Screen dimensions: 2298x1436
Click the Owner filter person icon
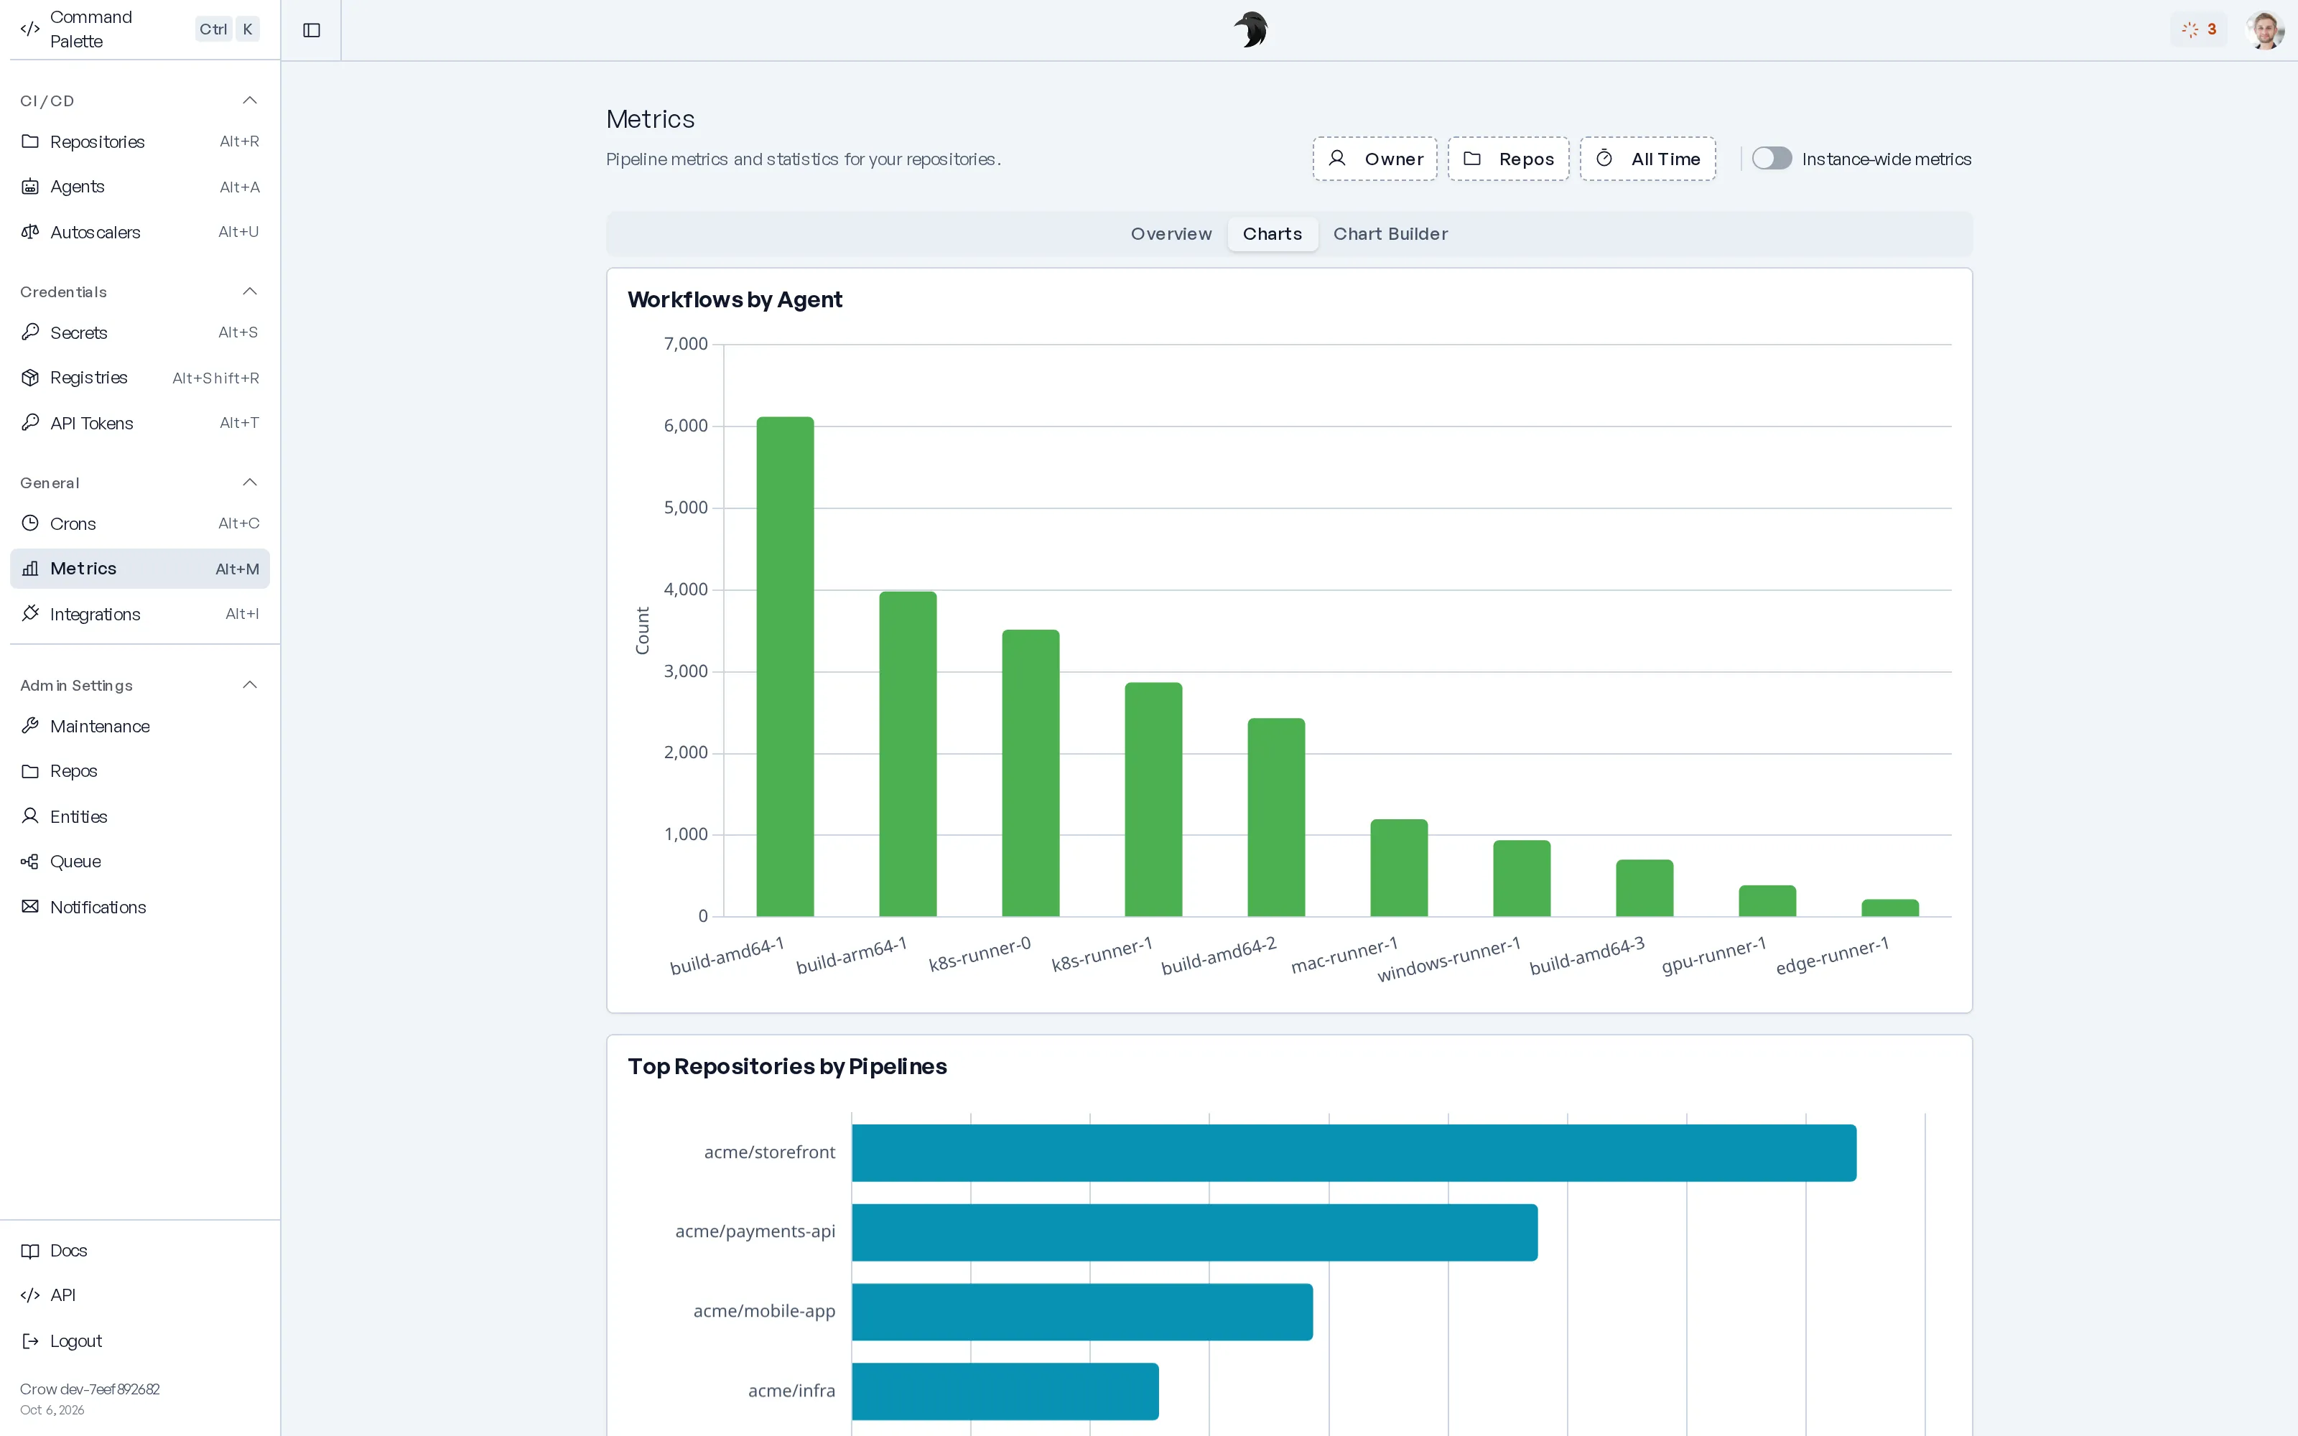(1337, 159)
